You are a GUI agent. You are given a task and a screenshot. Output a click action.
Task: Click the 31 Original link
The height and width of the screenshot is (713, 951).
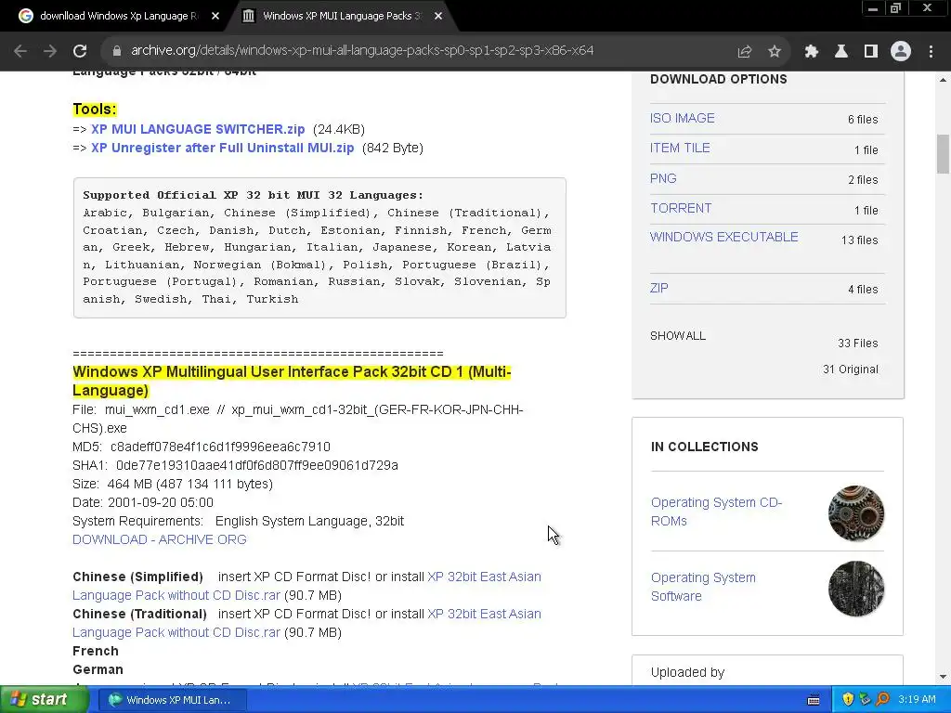pyautogui.click(x=851, y=369)
